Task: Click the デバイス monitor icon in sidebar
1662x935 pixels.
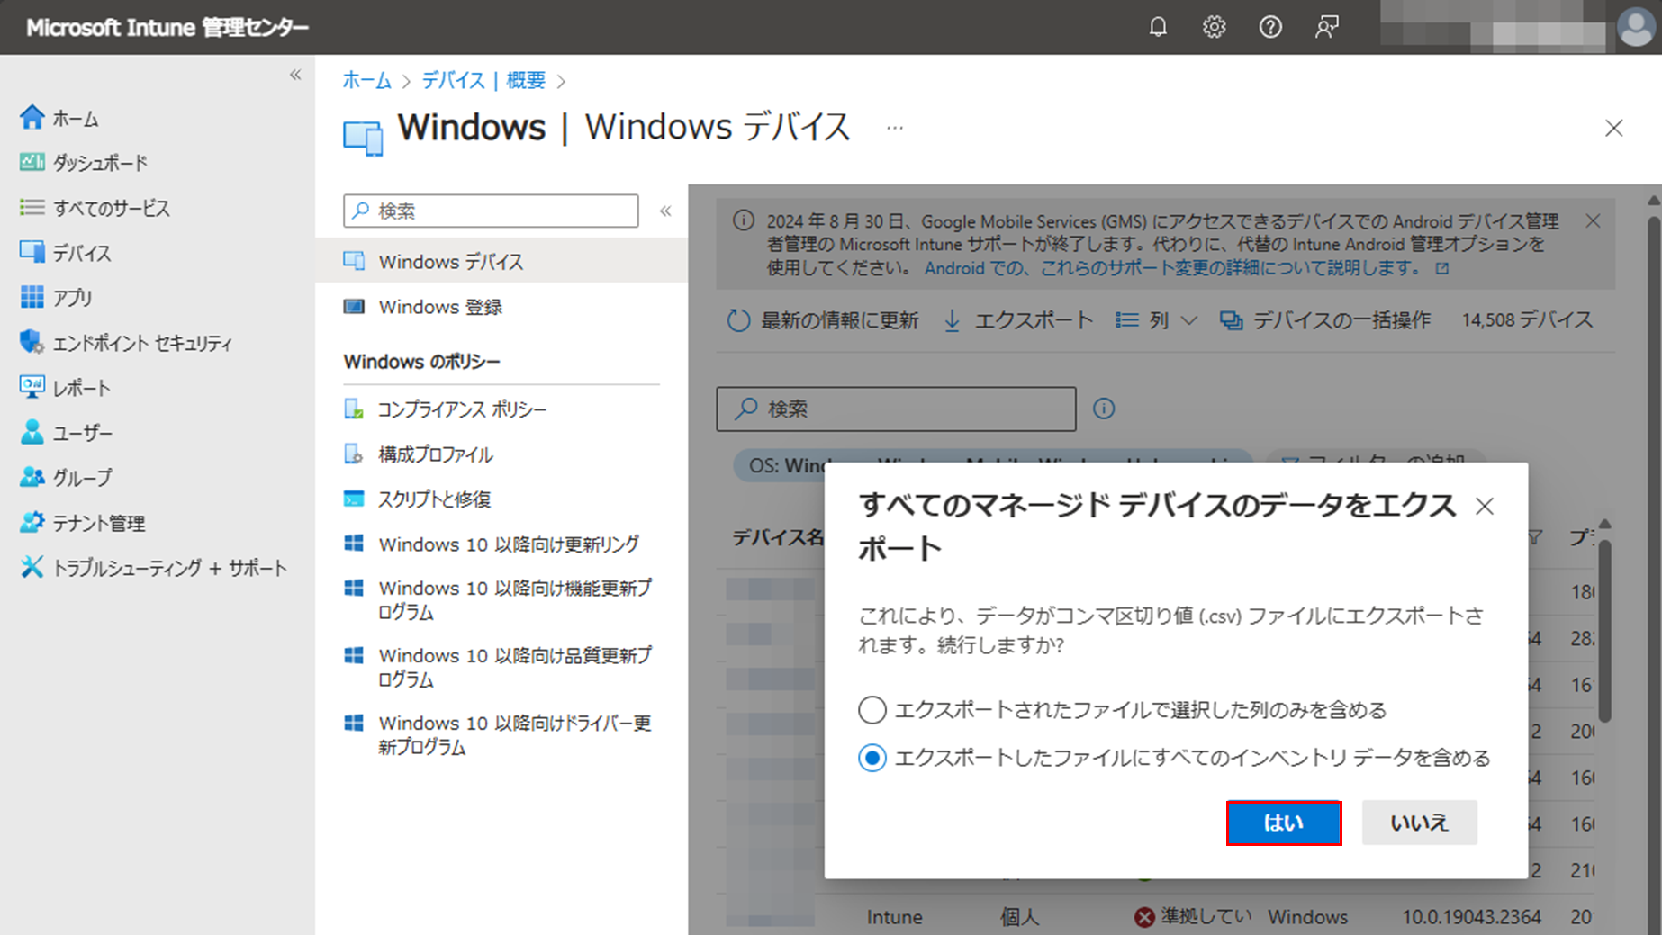Action: (x=32, y=252)
